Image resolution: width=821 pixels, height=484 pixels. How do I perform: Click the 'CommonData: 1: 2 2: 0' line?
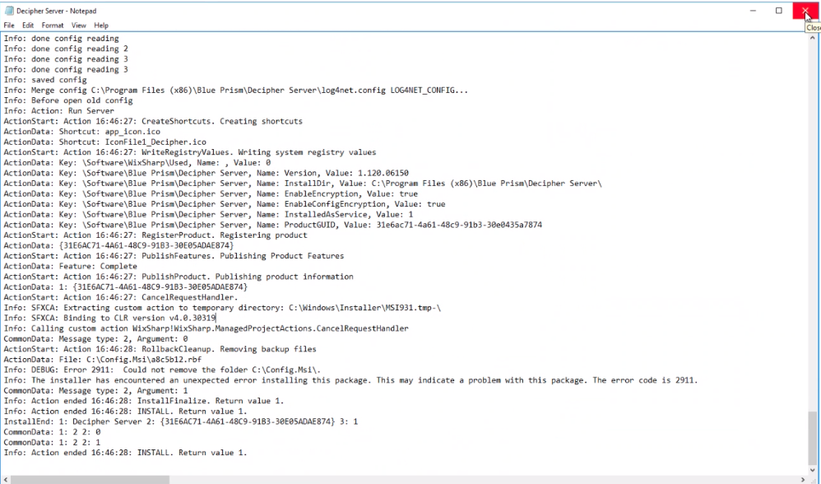pos(53,432)
